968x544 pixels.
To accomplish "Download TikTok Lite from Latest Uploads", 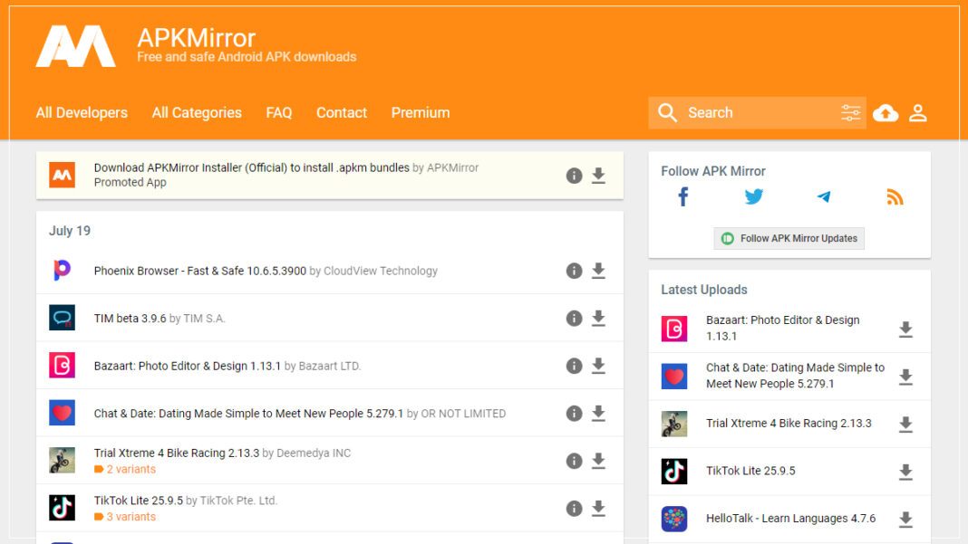I will [x=905, y=472].
